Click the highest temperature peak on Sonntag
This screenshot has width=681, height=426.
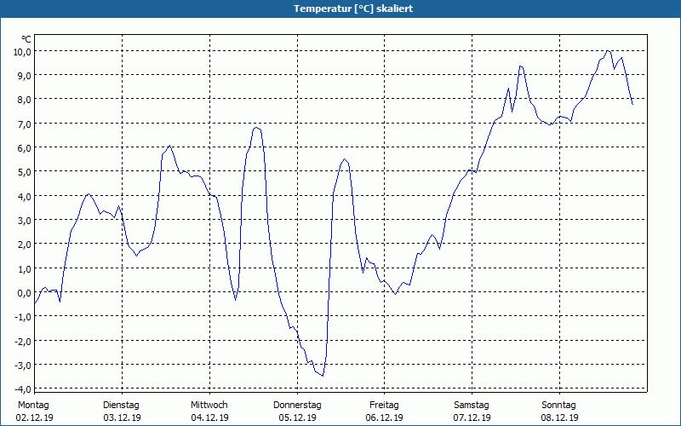[x=608, y=51]
